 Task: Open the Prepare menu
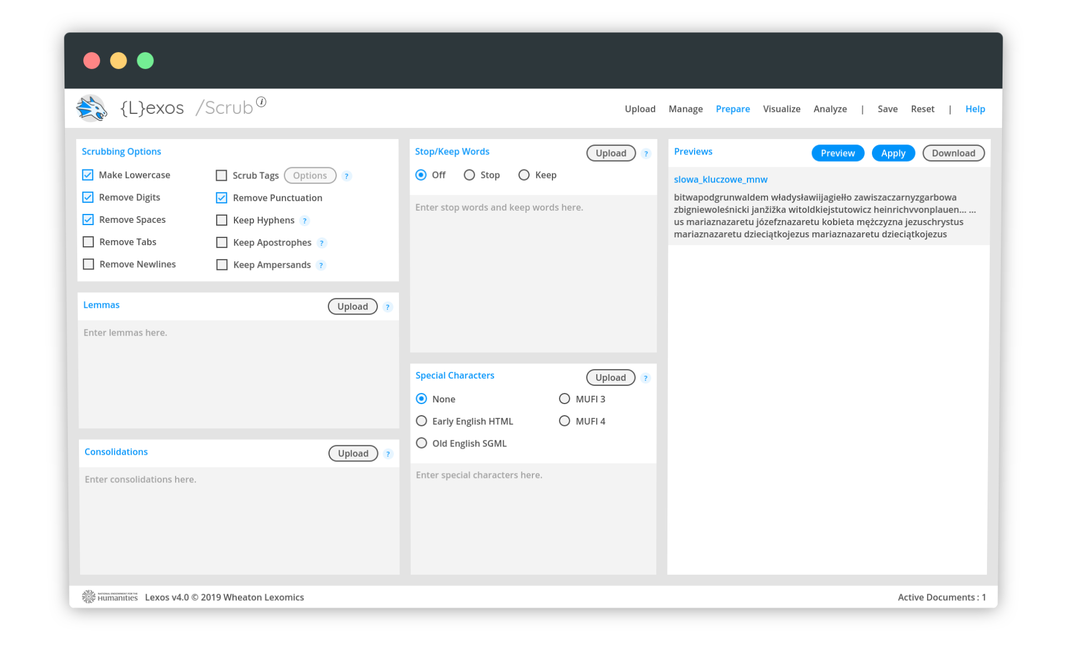pos(733,109)
